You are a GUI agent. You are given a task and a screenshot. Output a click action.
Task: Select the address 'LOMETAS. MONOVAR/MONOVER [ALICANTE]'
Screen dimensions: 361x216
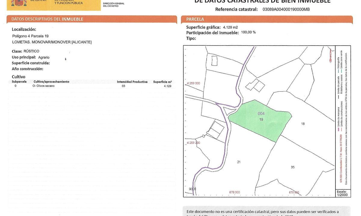point(52,42)
